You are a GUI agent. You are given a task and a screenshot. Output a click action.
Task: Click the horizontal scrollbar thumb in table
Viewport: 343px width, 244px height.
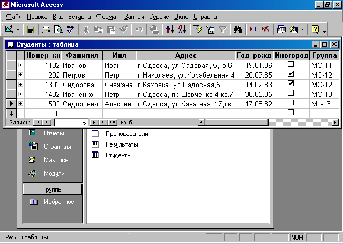pos(236,123)
